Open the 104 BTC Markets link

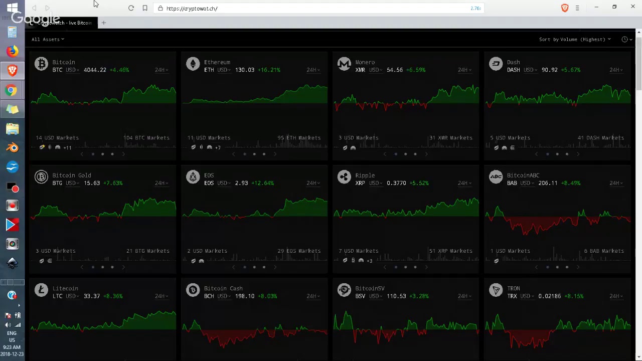pos(146,138)
